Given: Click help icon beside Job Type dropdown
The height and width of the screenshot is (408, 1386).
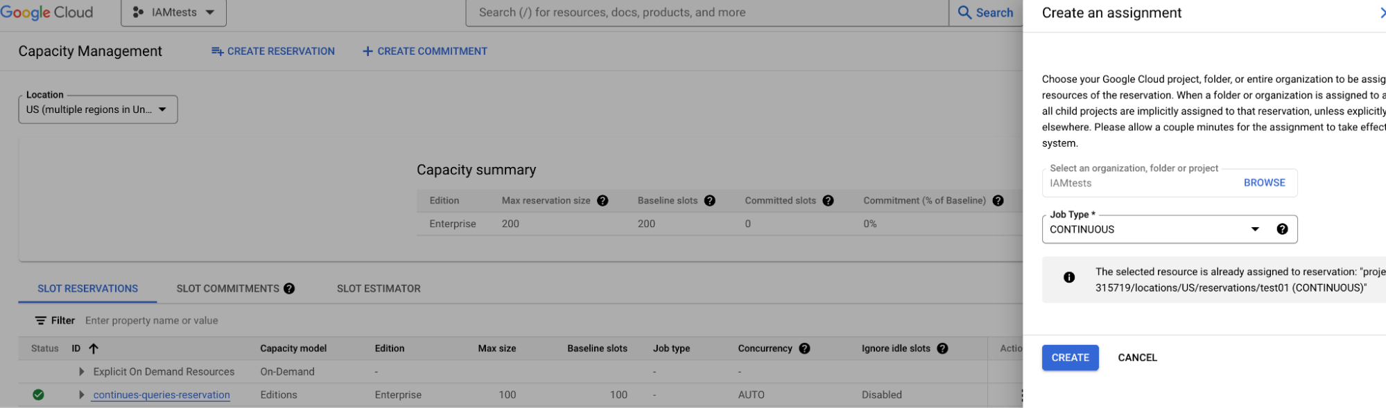Looking at the screenshot, I should click(1282, 229).
